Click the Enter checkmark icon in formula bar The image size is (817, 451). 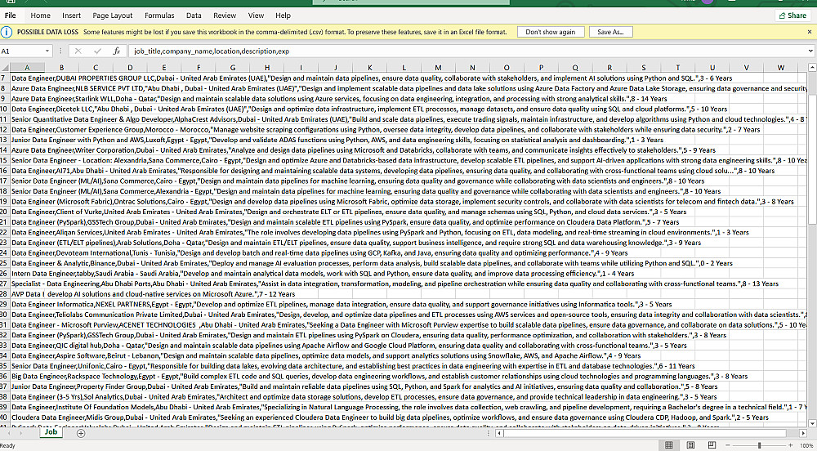coord(97,51)
